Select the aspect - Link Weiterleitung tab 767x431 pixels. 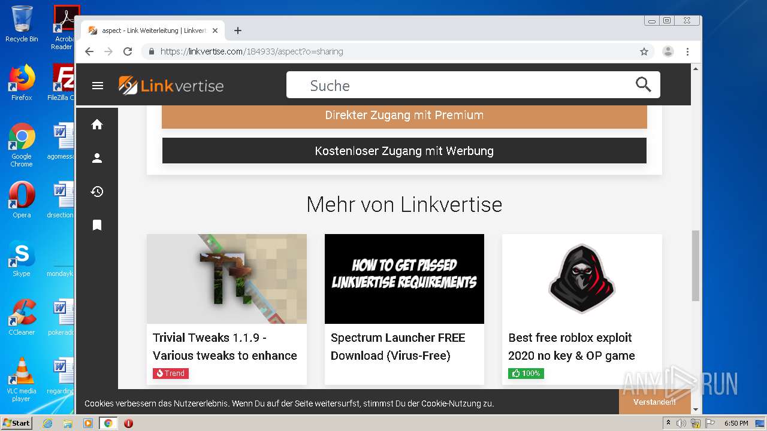coord(153,31)
